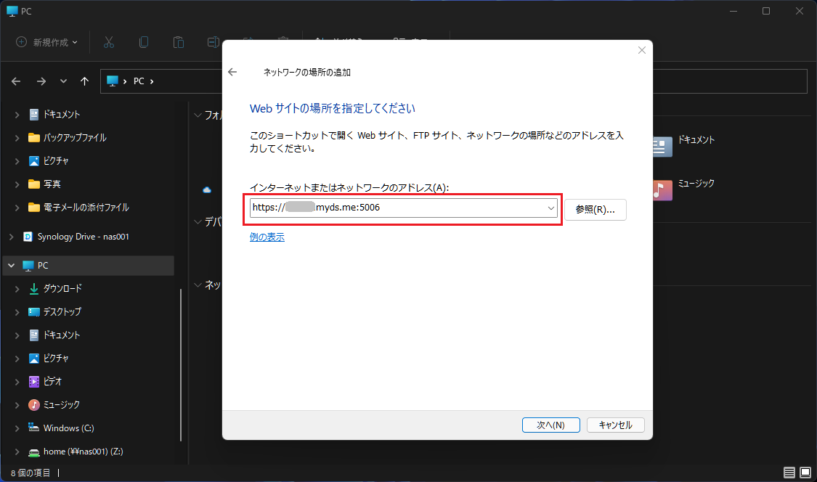Close the network location wizard dialog
The width and height of the screenshot is (817, 482).
click(x=642, y=50)
